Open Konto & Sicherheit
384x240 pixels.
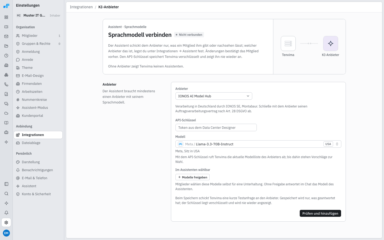tap(38, 194)
